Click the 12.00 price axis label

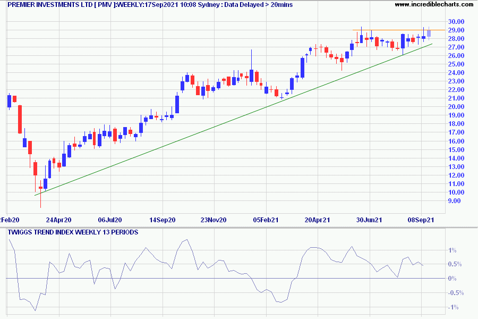456,175
